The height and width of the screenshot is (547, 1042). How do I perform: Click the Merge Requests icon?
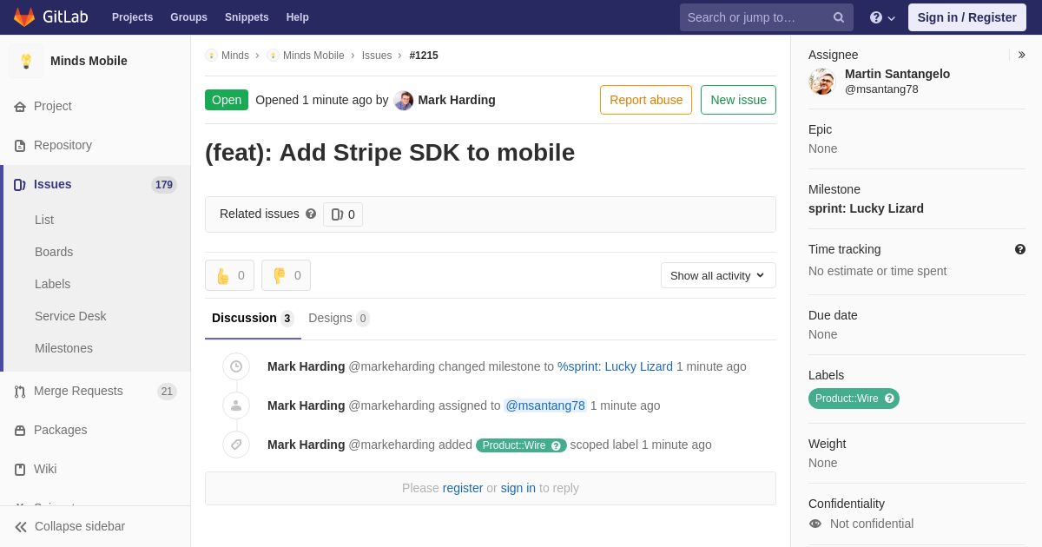(x=20, y=392)
